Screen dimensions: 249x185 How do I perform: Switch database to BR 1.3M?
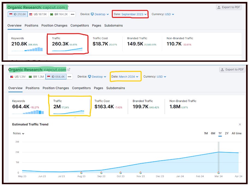36,77
